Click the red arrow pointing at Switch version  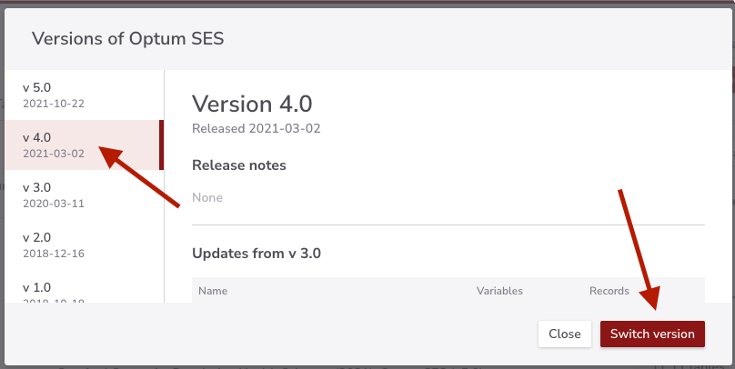(639, 250)
